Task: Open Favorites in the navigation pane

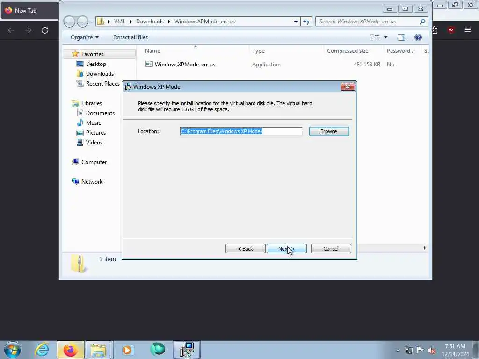Action: (x=92, y=54)
